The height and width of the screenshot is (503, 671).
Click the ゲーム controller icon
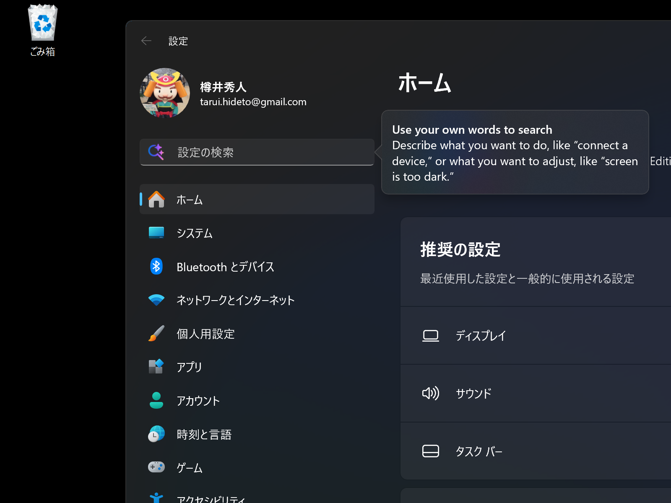(x=156, y=467)
